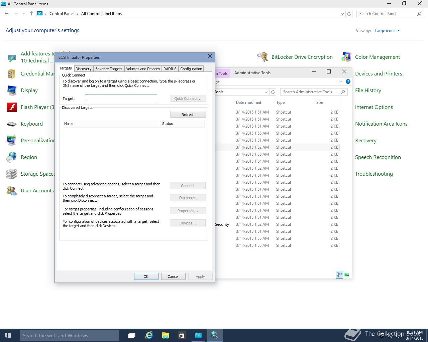428x342 pixels.
Task: Click the Refresh button in iSCSI dialog
Action: coord(188,115)
